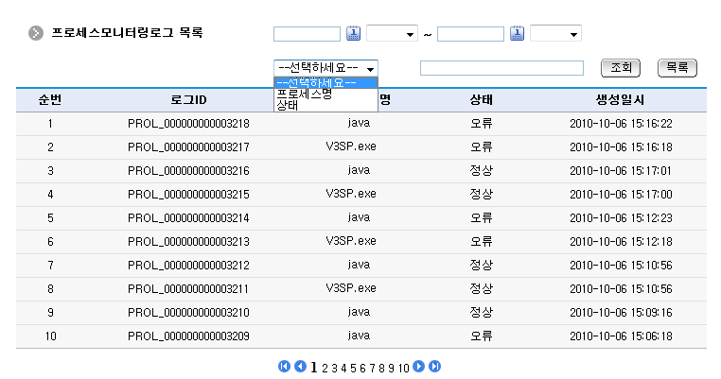Collapse the search condition combo box
Screen dimensions: 721x379
pyautogui.click(x=325, y=68)
